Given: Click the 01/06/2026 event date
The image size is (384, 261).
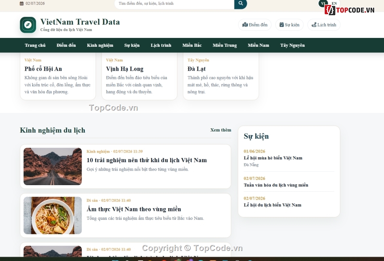Looking at the screenshot, I should pos(254,151).
